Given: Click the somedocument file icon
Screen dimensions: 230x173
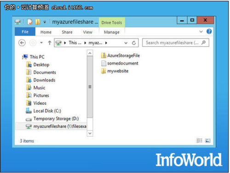Looking at the screenshot, I should 103,63.
